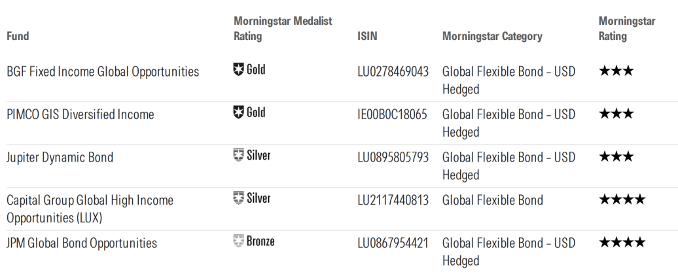Click four-star rating for JPM Global Bond
Image resolution: width=678 pixels, height=278 pixels.
[622, 242]
